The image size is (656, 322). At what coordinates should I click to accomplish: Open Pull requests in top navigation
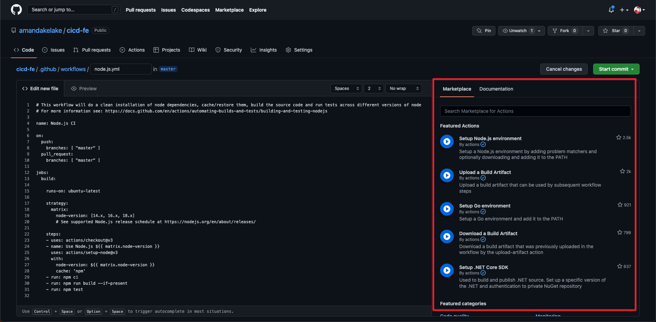pos(140,10)
